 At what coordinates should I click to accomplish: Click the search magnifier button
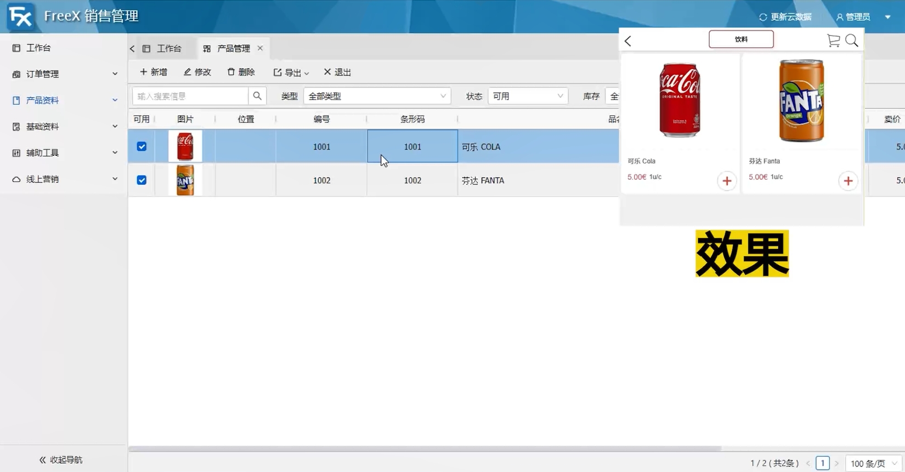pos(257,96)
